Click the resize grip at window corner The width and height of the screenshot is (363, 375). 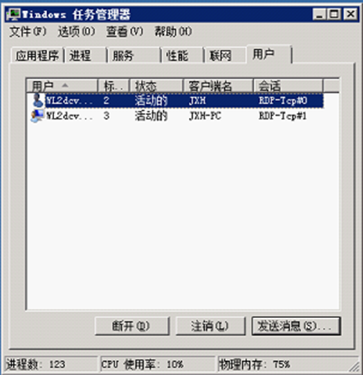[x=355, y=367]
